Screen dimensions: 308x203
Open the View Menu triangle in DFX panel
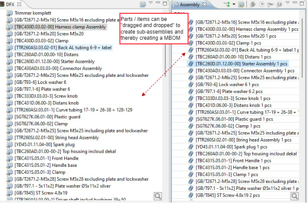point(151,4)
